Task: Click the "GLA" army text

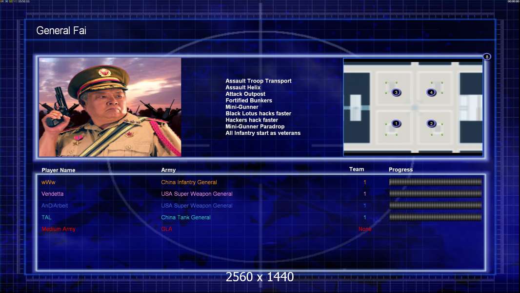Action: 166,229
